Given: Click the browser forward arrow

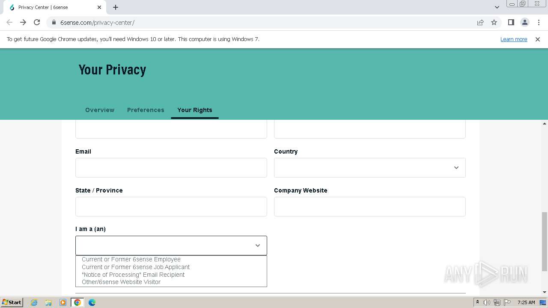Looking at the screenshot, I should click(23, 22).
